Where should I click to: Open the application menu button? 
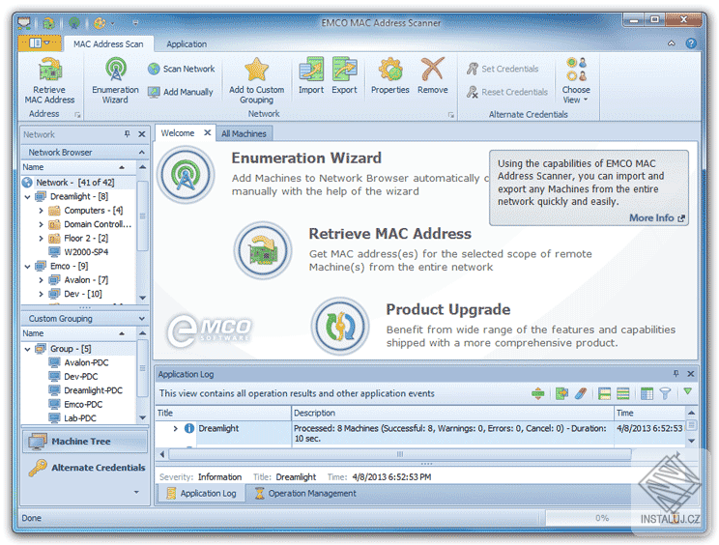(40, 43)
